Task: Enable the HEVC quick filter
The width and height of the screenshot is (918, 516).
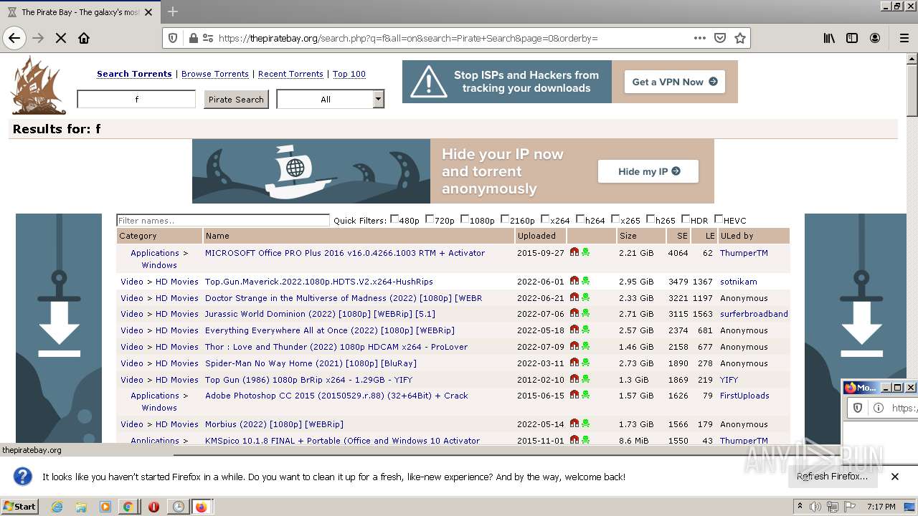Action: (x=719, y=219)
